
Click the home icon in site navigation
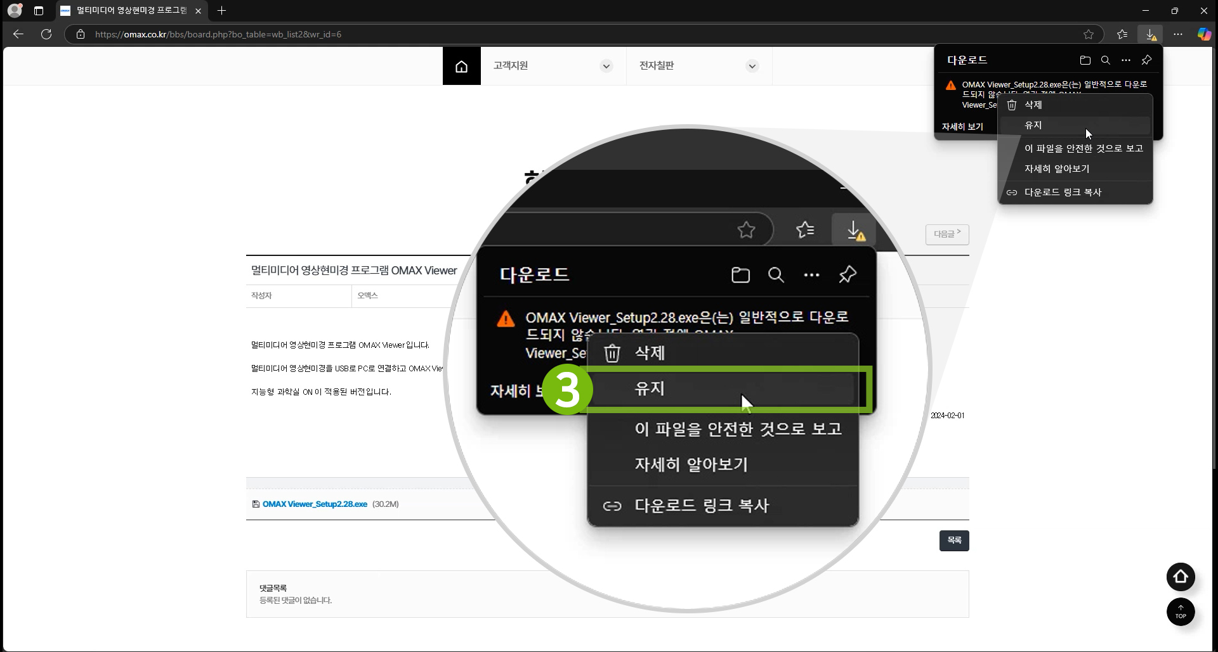click(461, 66)
